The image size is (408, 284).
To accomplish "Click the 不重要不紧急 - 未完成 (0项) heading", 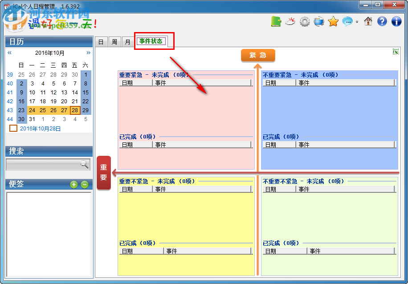I will coord(303,181).
